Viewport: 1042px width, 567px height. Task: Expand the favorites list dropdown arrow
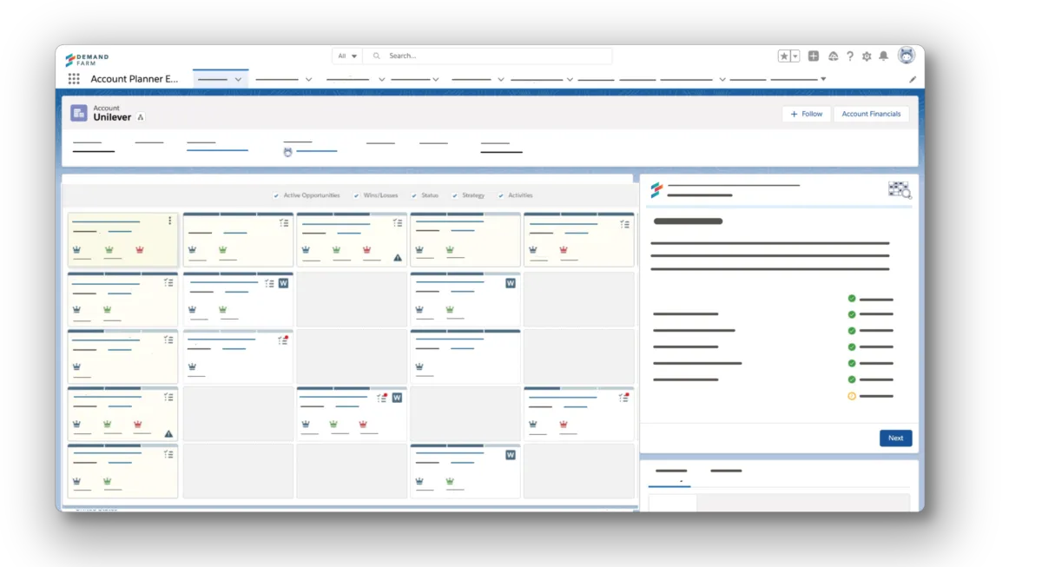click(x=795, y=56)
